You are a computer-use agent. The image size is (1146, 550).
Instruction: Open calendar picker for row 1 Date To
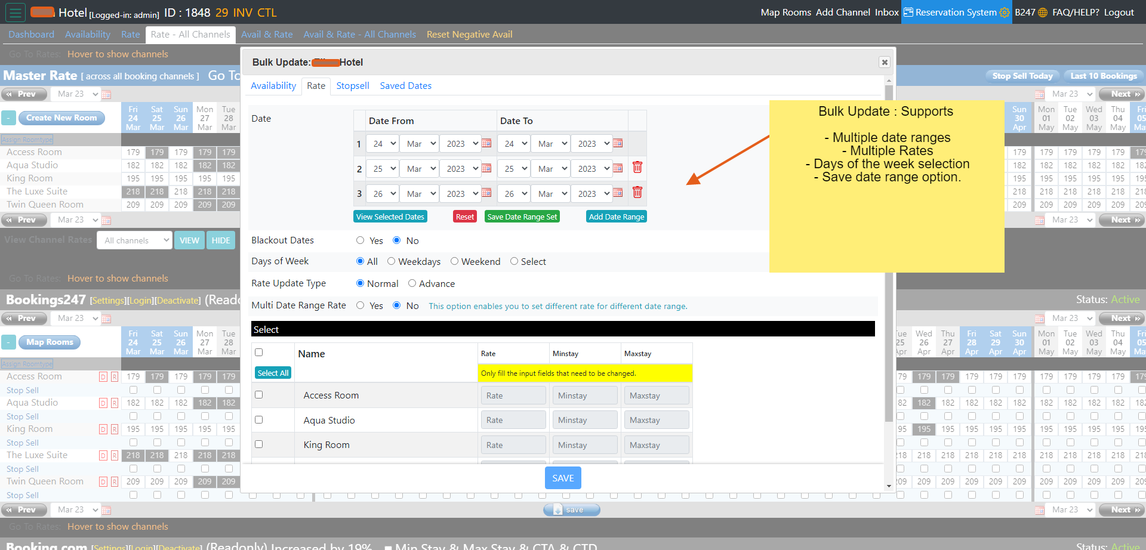618,143
